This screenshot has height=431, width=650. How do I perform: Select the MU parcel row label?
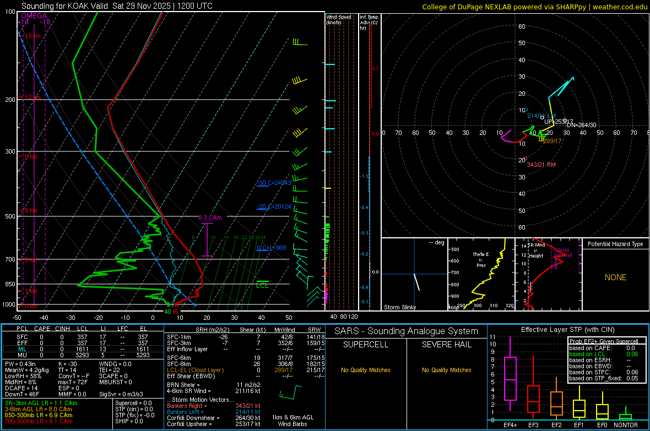(x=22, y=355)
